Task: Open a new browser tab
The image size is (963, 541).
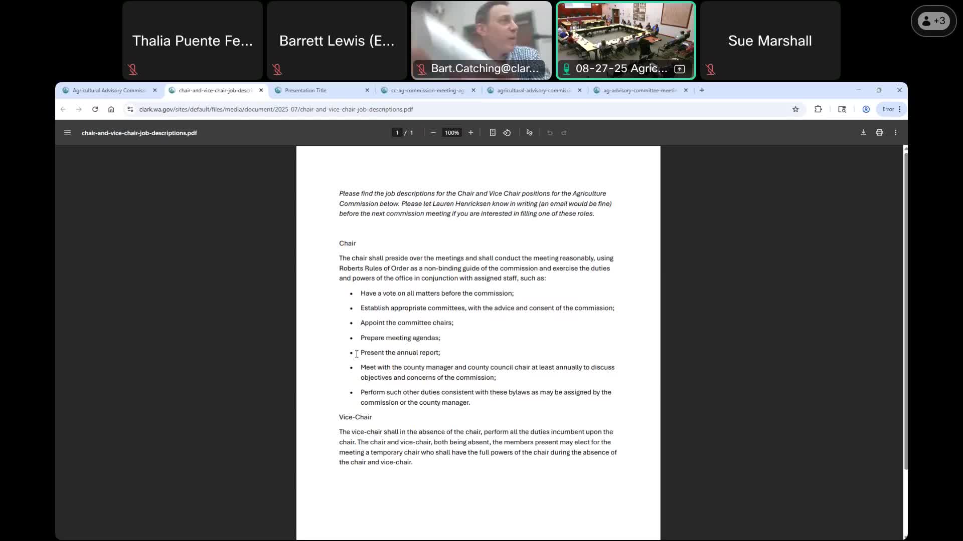Action: (x=702, y=90)
